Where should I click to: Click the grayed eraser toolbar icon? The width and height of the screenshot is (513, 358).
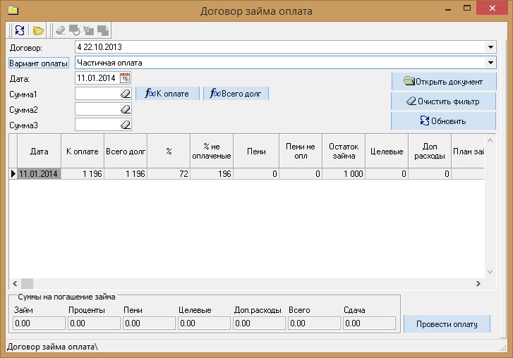pos(61,30)
